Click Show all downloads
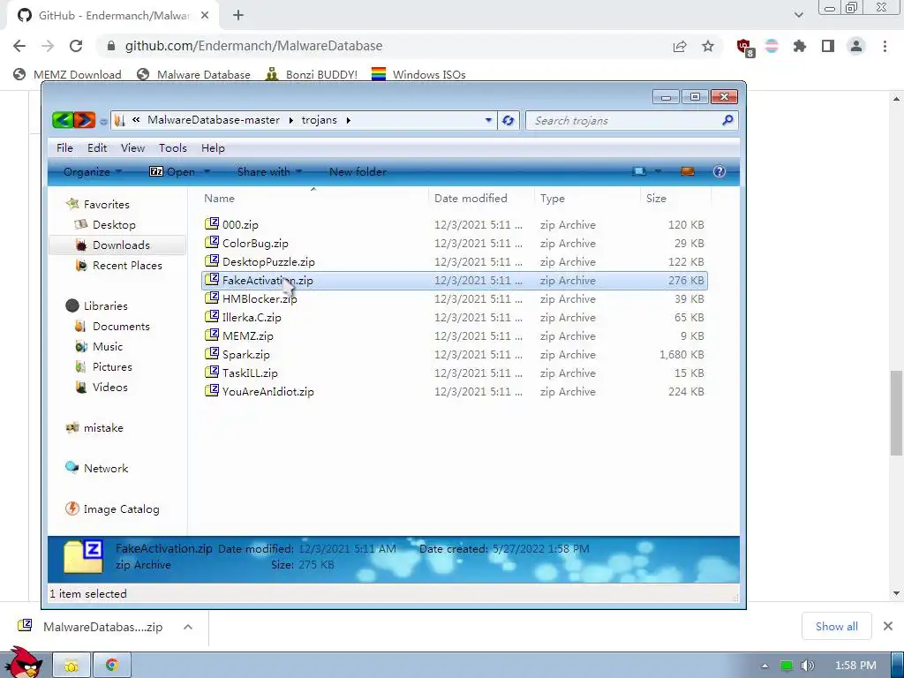The image size is (904, 678). tap(837, 626)
